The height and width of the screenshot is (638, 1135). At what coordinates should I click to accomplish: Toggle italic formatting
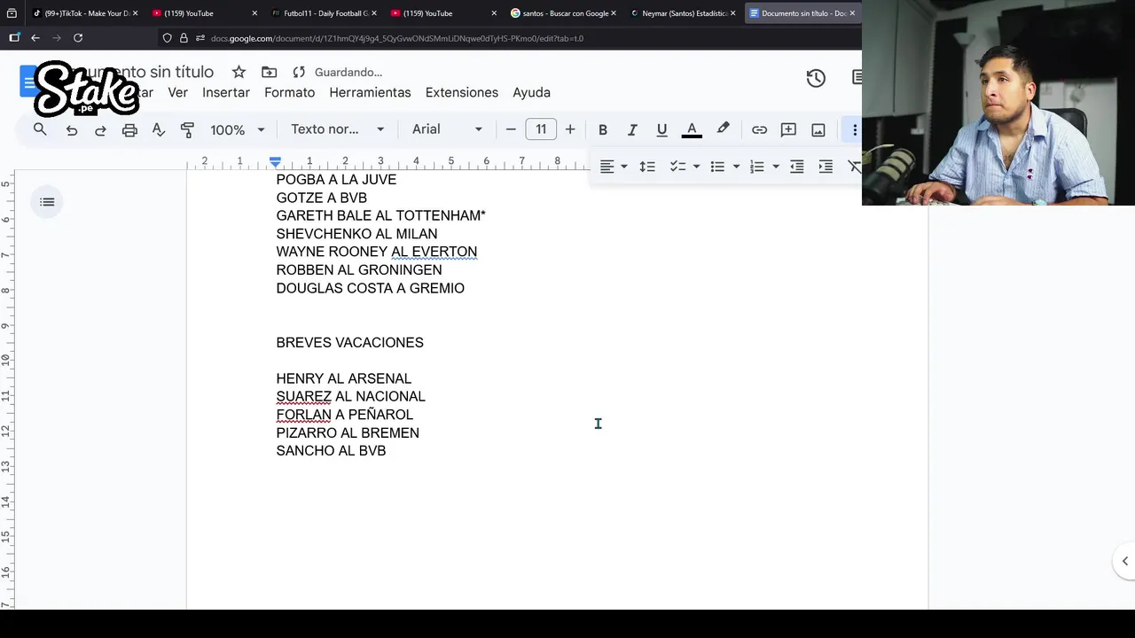[632, 129]
